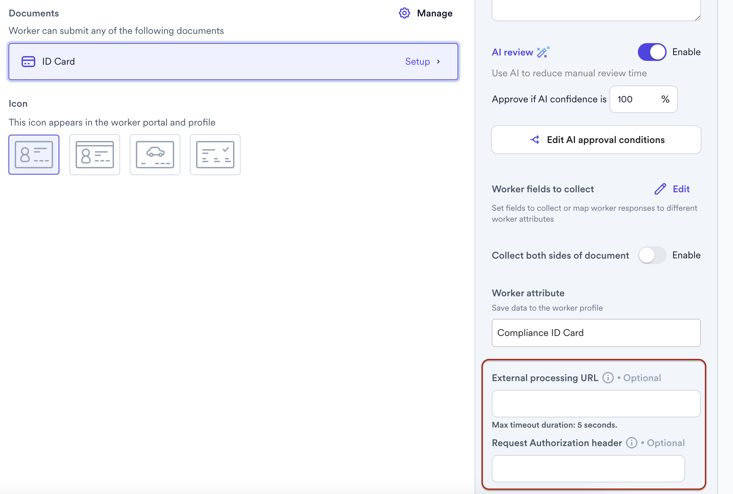Click the pencil icon beside Edit

(660, 189)
